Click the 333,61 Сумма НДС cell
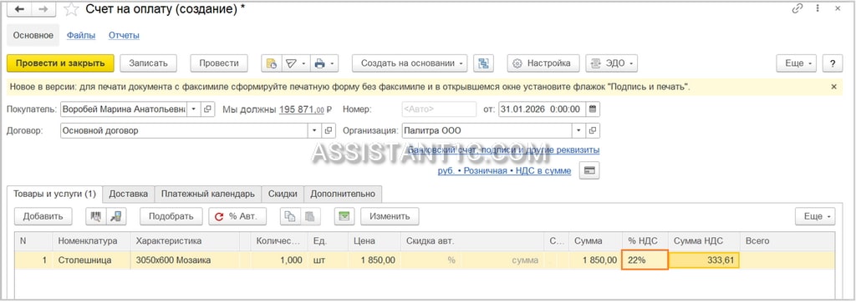 704,260
